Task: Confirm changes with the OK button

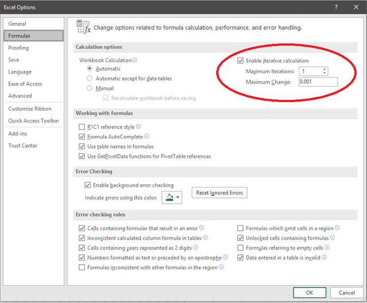Action: tap(310, 293)
